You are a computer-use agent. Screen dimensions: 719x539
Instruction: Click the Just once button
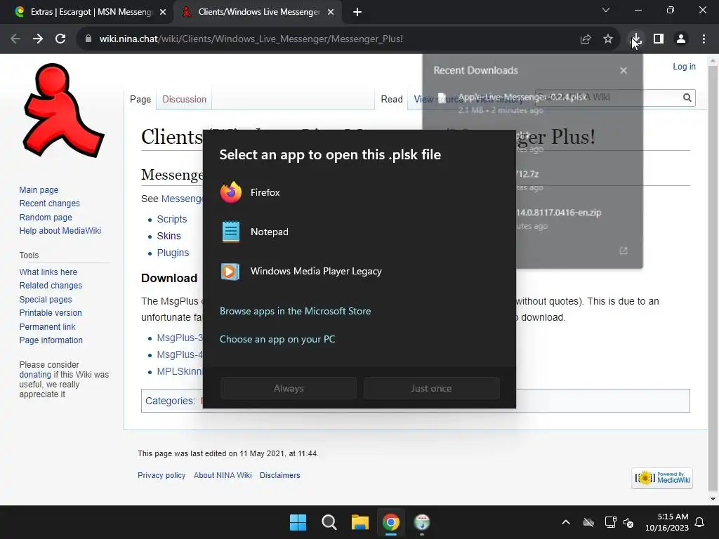tap(431, 388)
